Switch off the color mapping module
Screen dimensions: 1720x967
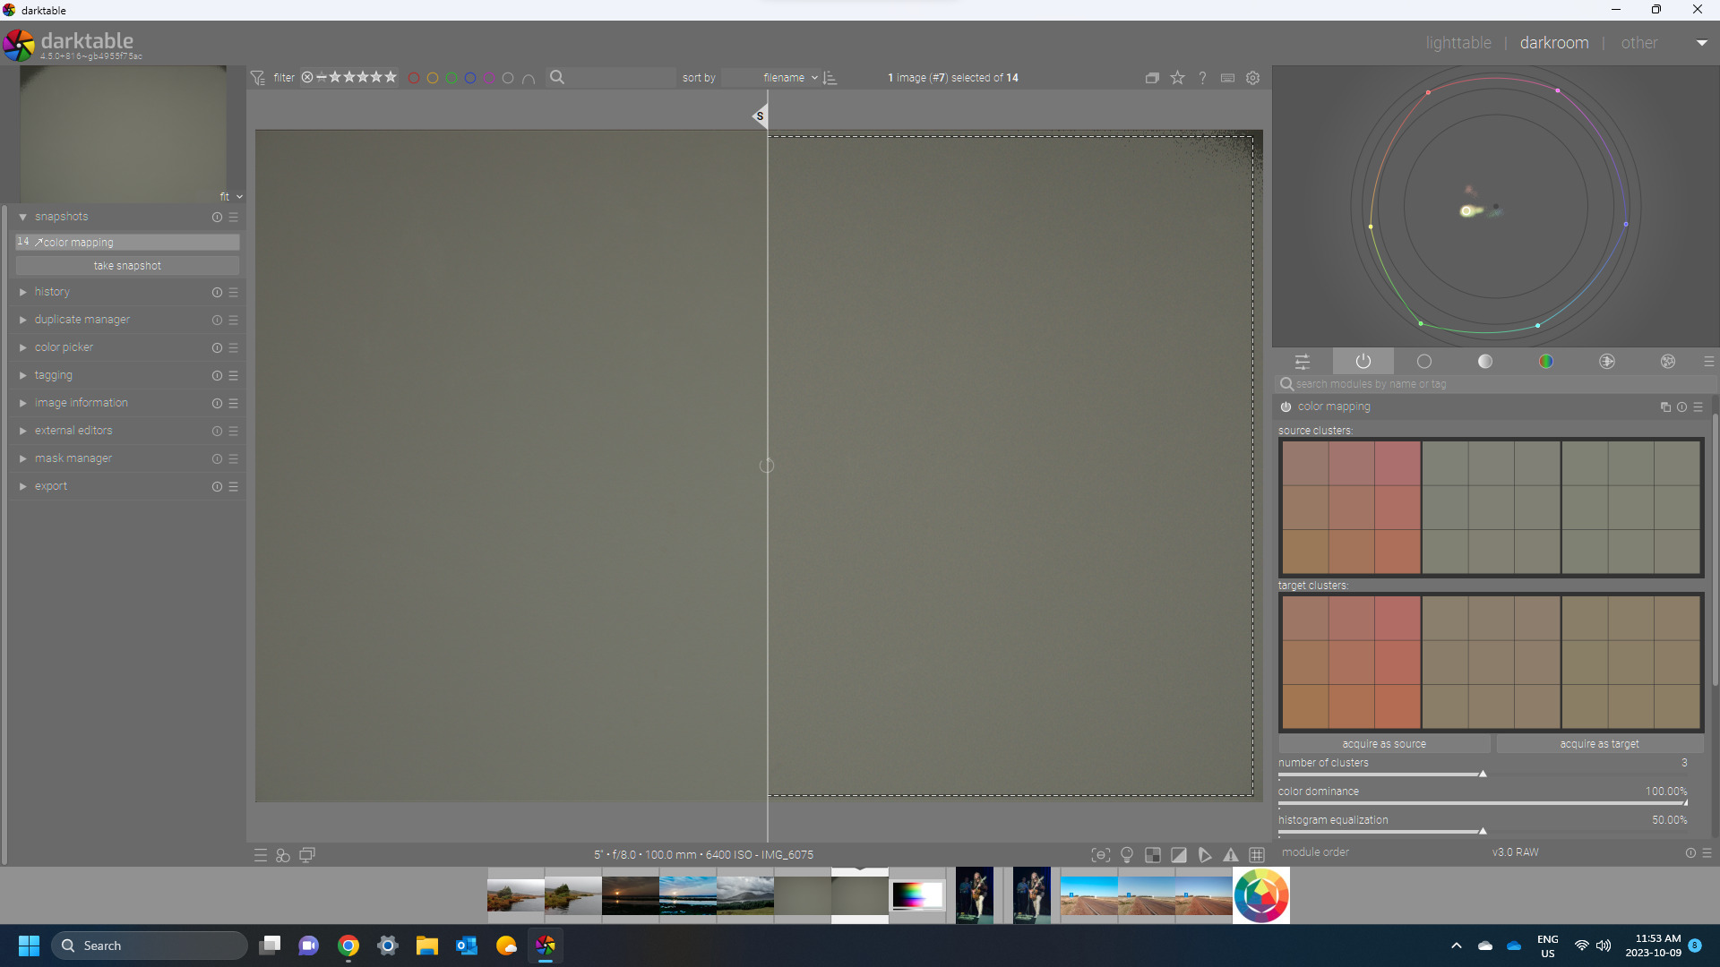point(1286,406)
